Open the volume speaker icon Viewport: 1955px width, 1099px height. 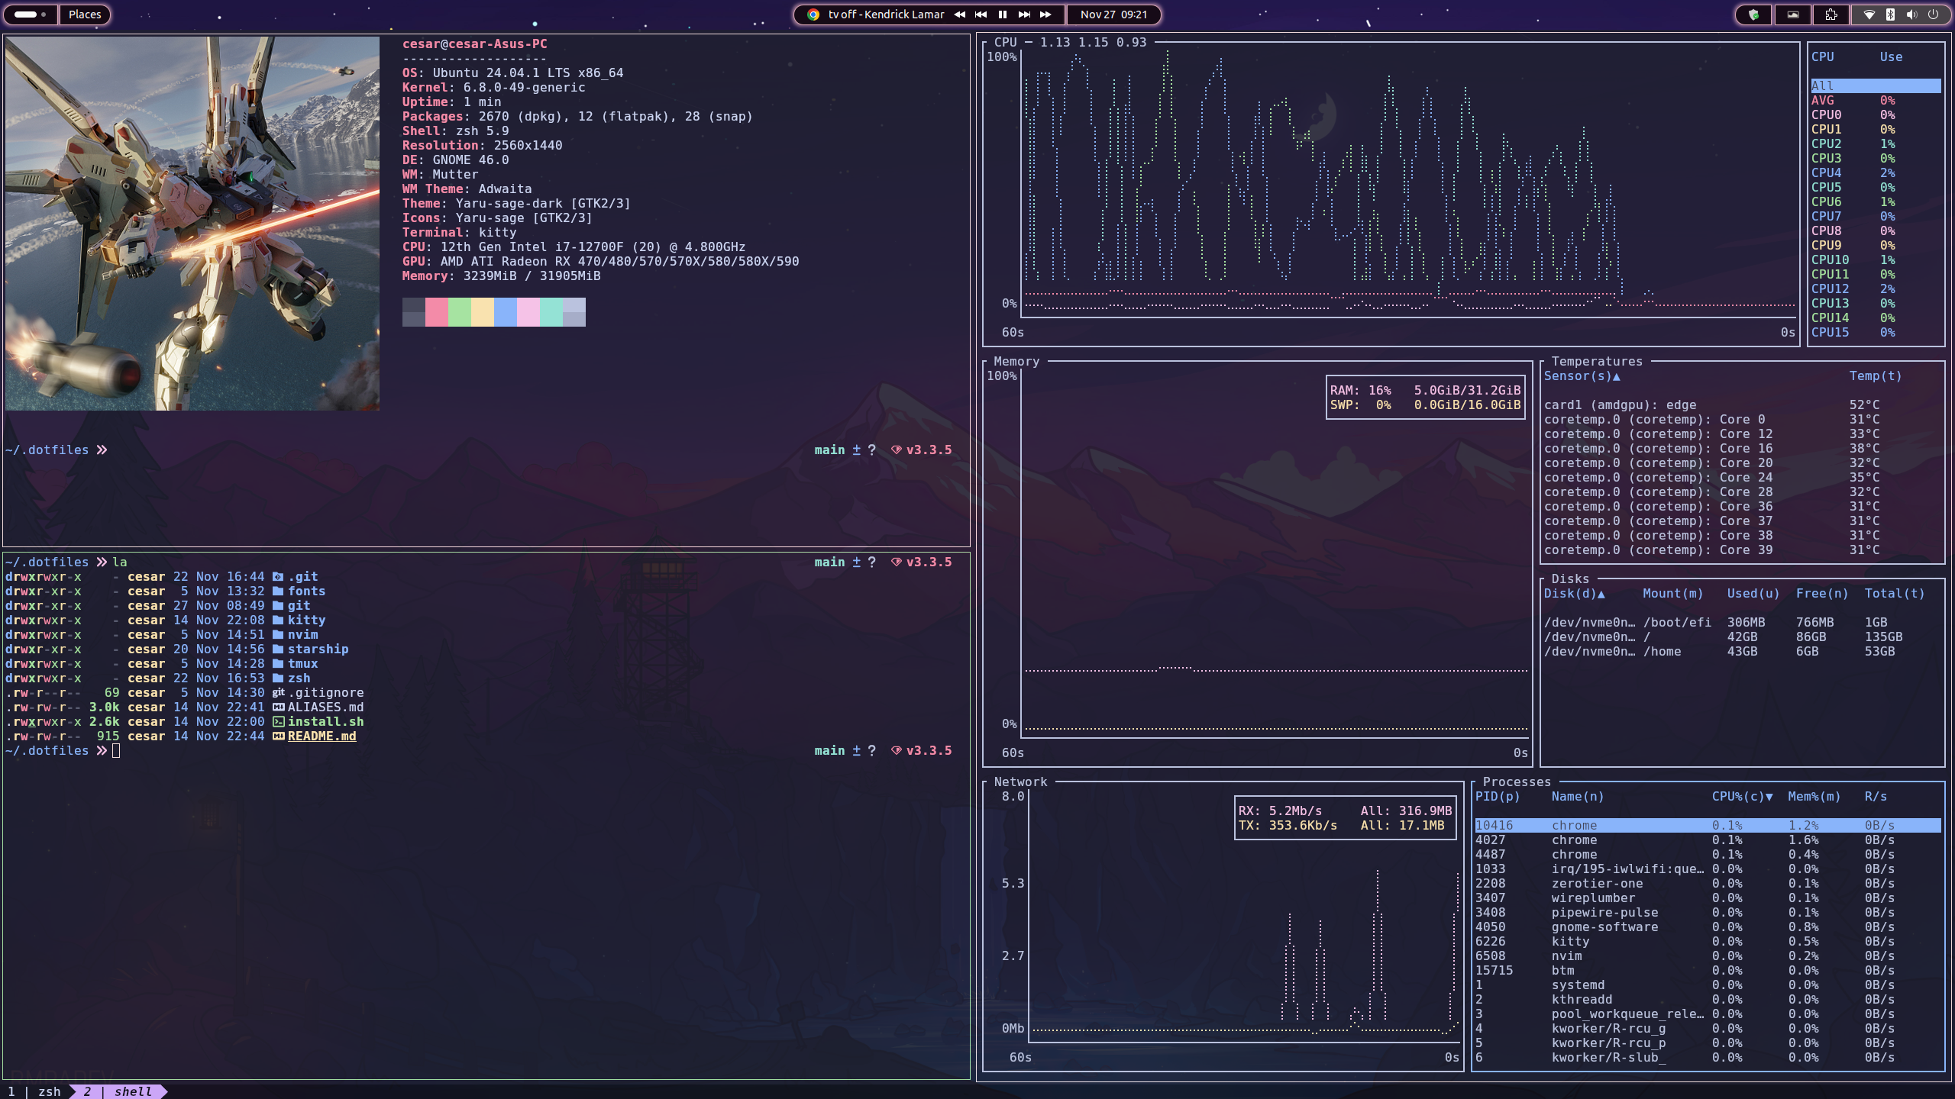(1911, 15)
